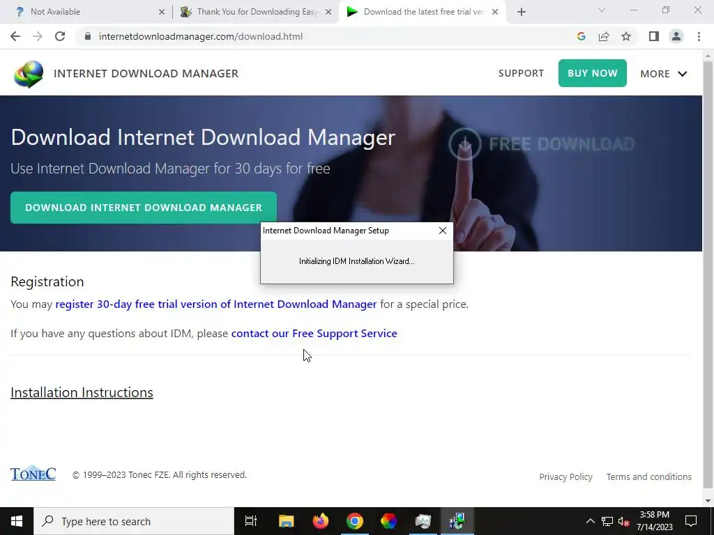Open Installation Instructions heading link
Image resolution: width=714 pixels, height=535 pixels.
point(82,392)
